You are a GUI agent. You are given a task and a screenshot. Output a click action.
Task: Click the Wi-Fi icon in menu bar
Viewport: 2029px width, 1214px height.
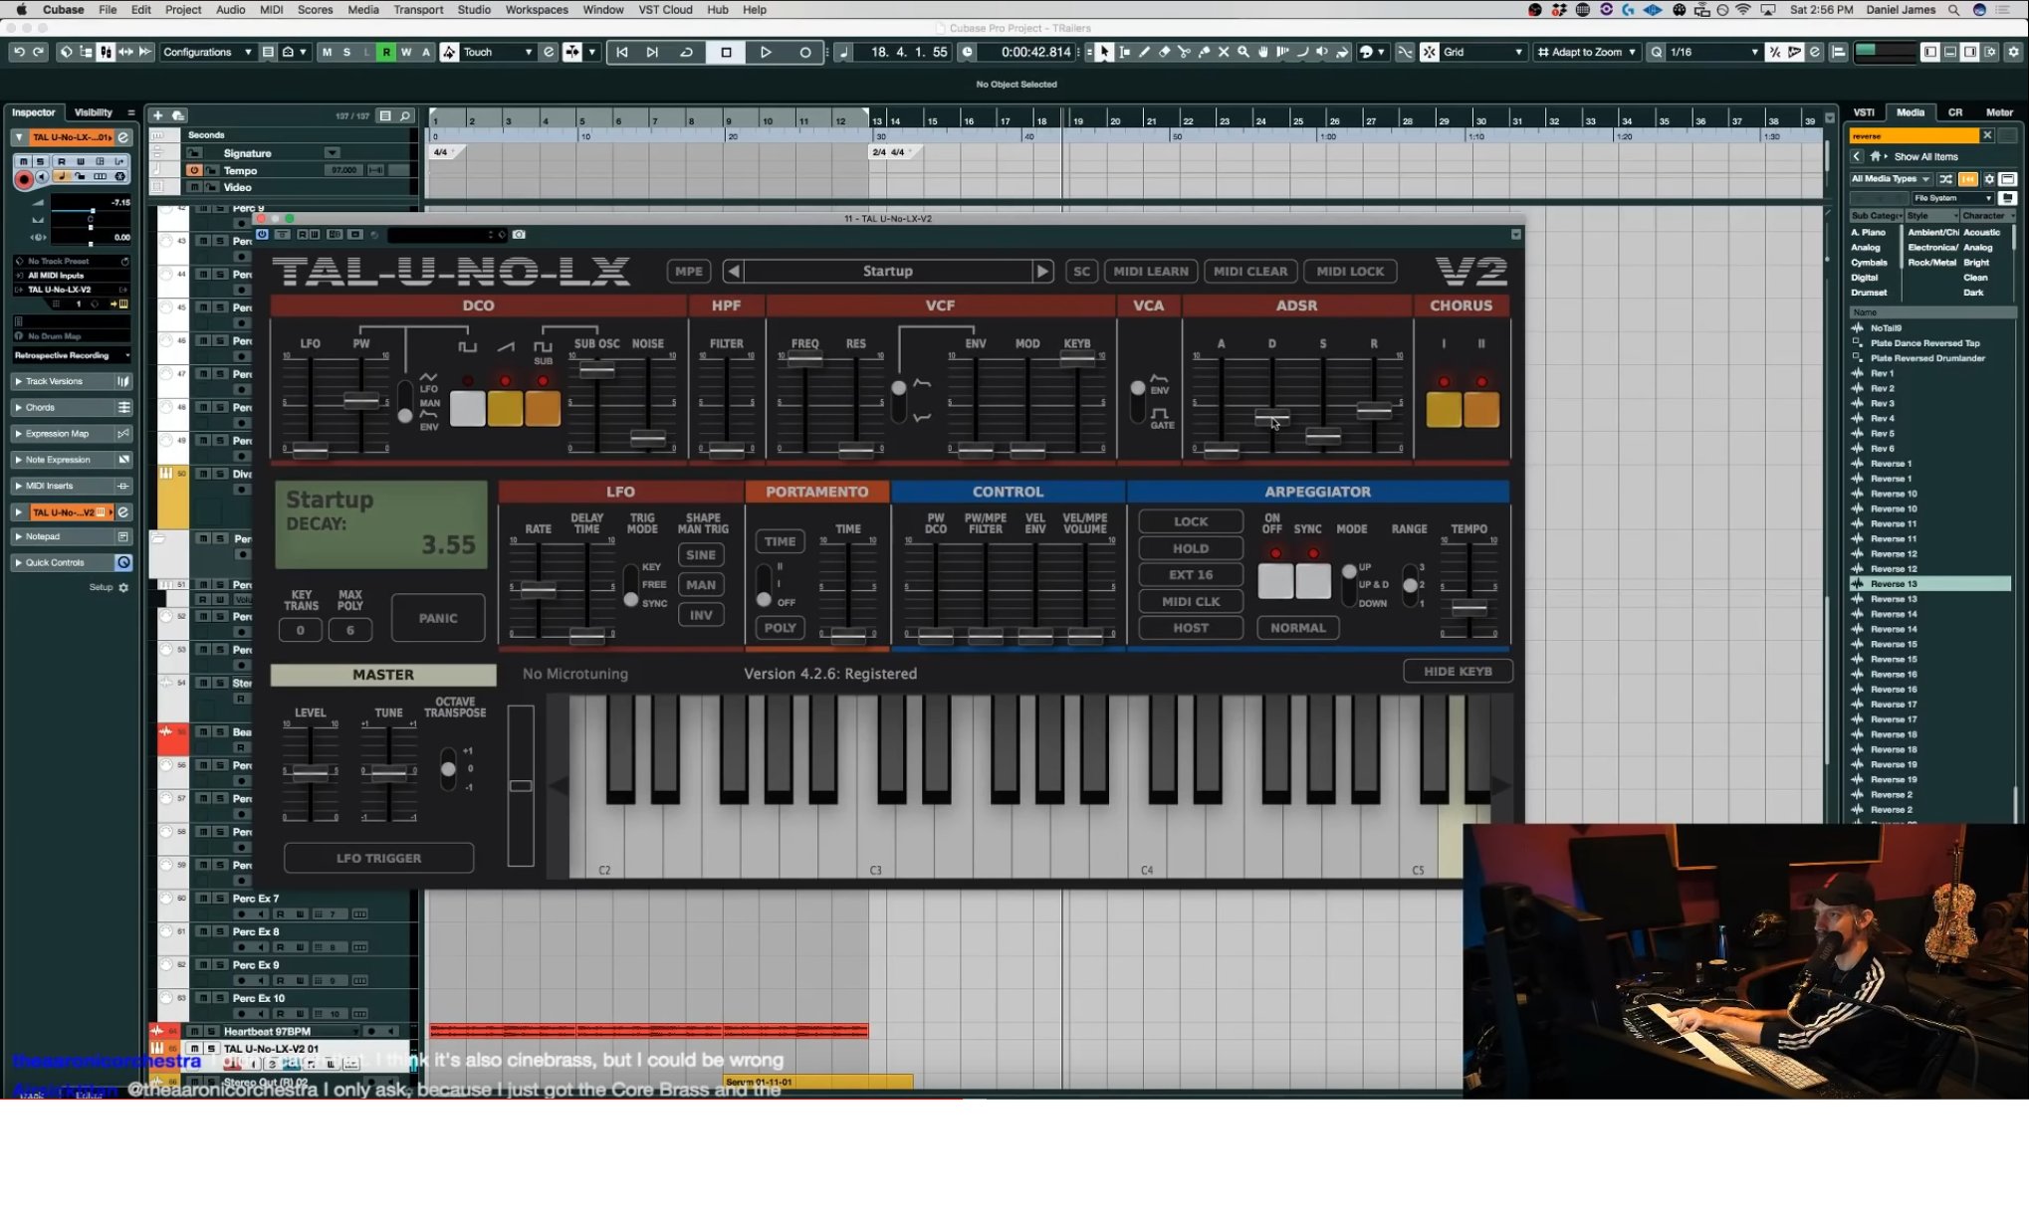[x=1742, y=10]
